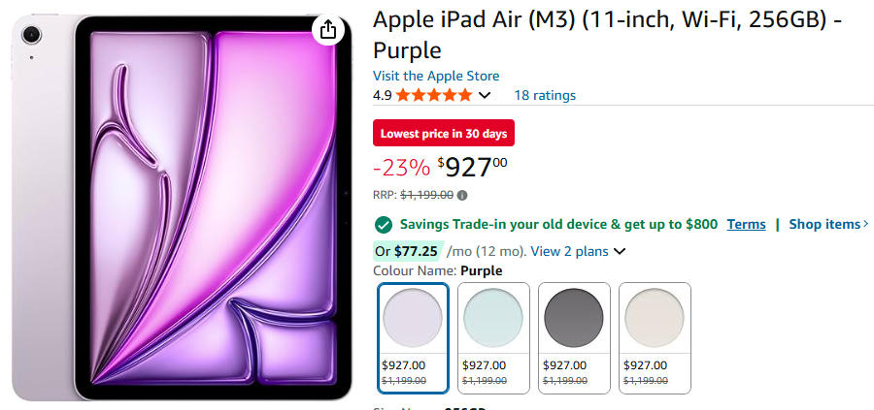The image size is (874, 410).
Task: Pick the Space Grey colour swatch
Action: pos(574,337)
